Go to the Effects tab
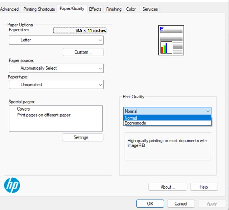 tap(95, 9)
